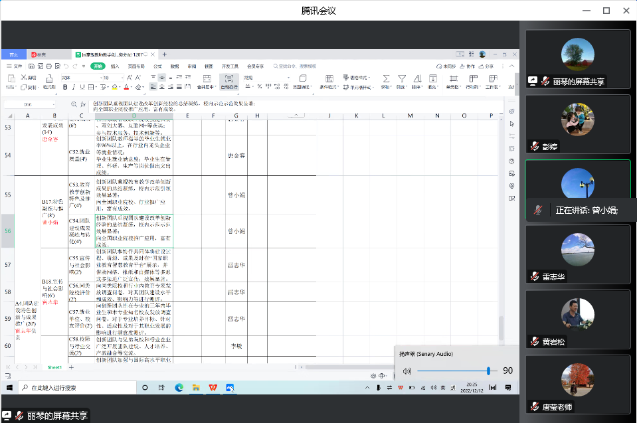Click the Print icon in quick access bar
Viewport: 637px width, 423px height.
click(48, 66)
